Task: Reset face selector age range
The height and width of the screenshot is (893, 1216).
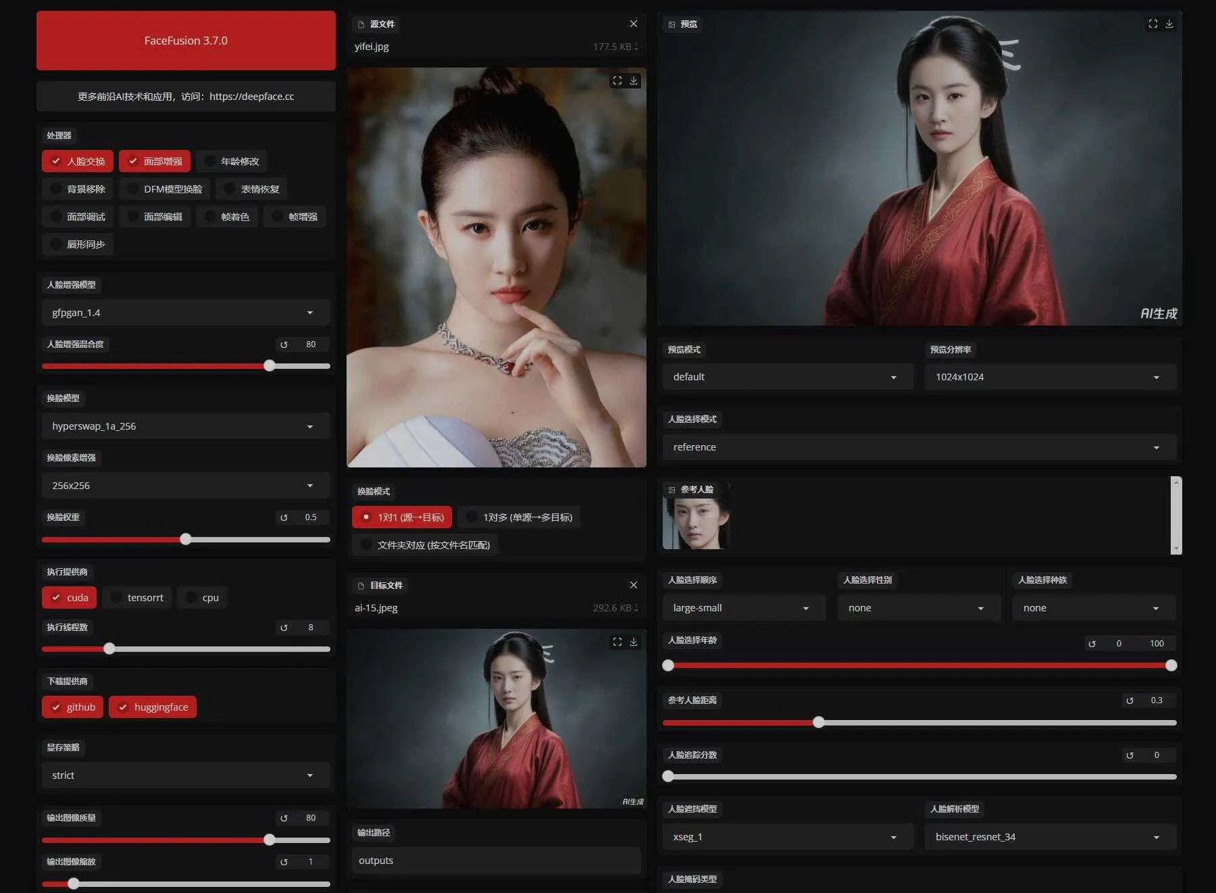Action: pos(1092,644)
